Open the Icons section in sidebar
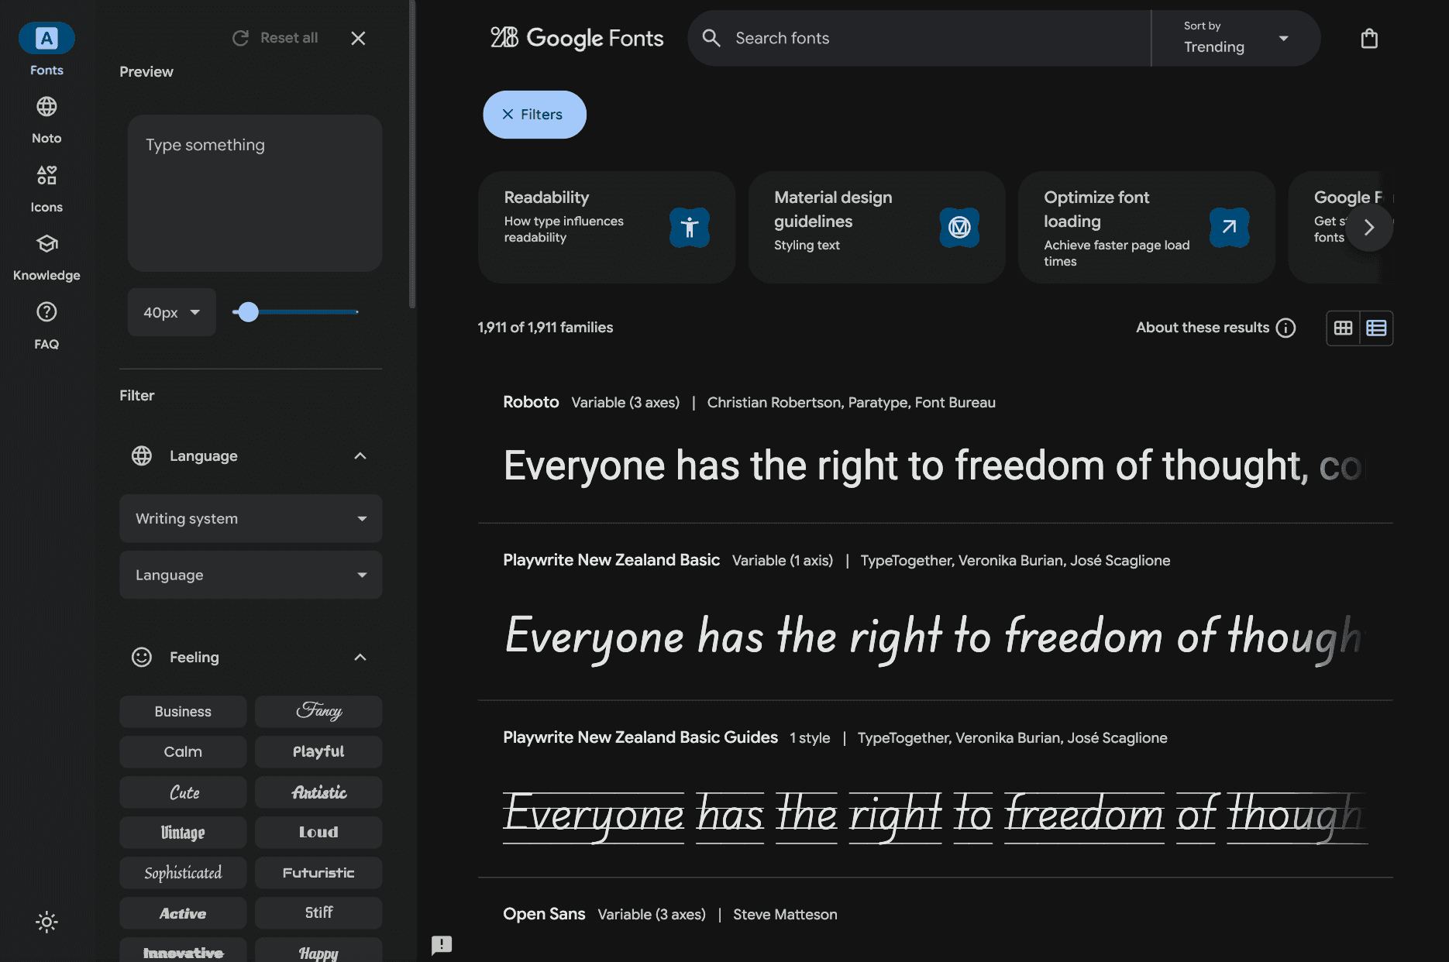This screenshot has height=962, width=1449. tap(46, 189)
